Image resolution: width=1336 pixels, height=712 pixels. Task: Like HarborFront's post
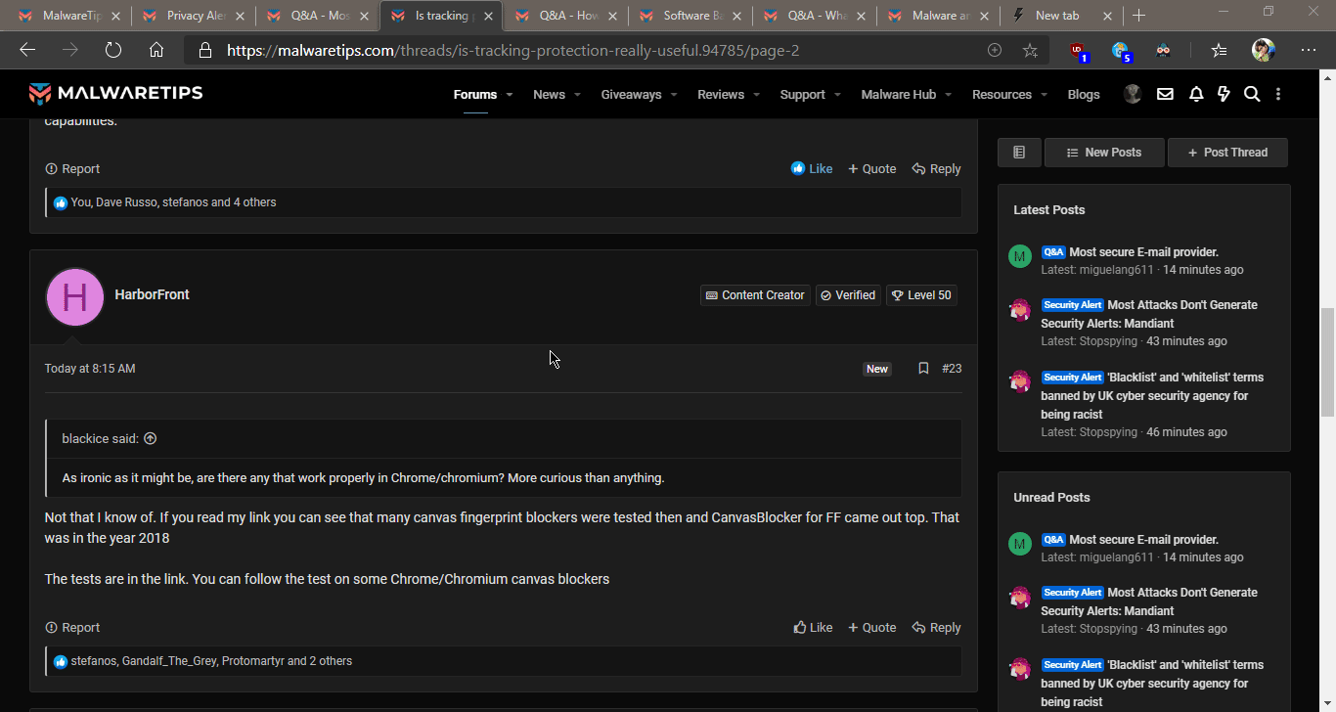point(813,628)
